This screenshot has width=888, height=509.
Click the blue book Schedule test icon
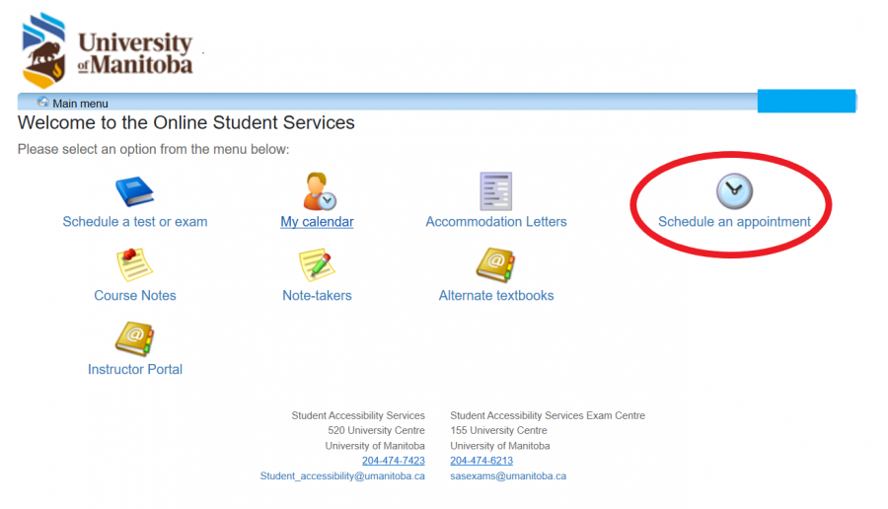tap(135, 190)
